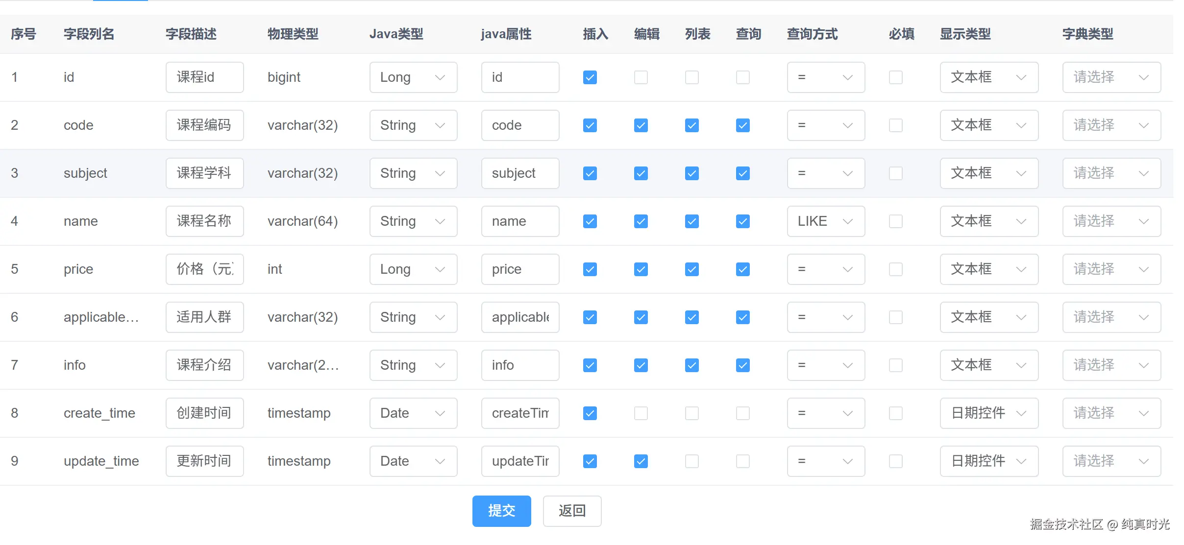Edit the 课程名称 field description input
This screenshot has height=545, width=1184.
204,221
